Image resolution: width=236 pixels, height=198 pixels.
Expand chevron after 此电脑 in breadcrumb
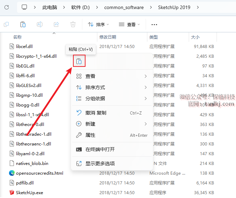(64, 7)
